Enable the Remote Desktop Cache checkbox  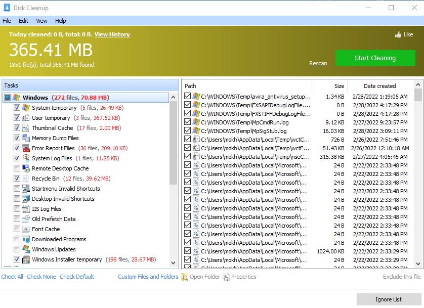[17, 168]
